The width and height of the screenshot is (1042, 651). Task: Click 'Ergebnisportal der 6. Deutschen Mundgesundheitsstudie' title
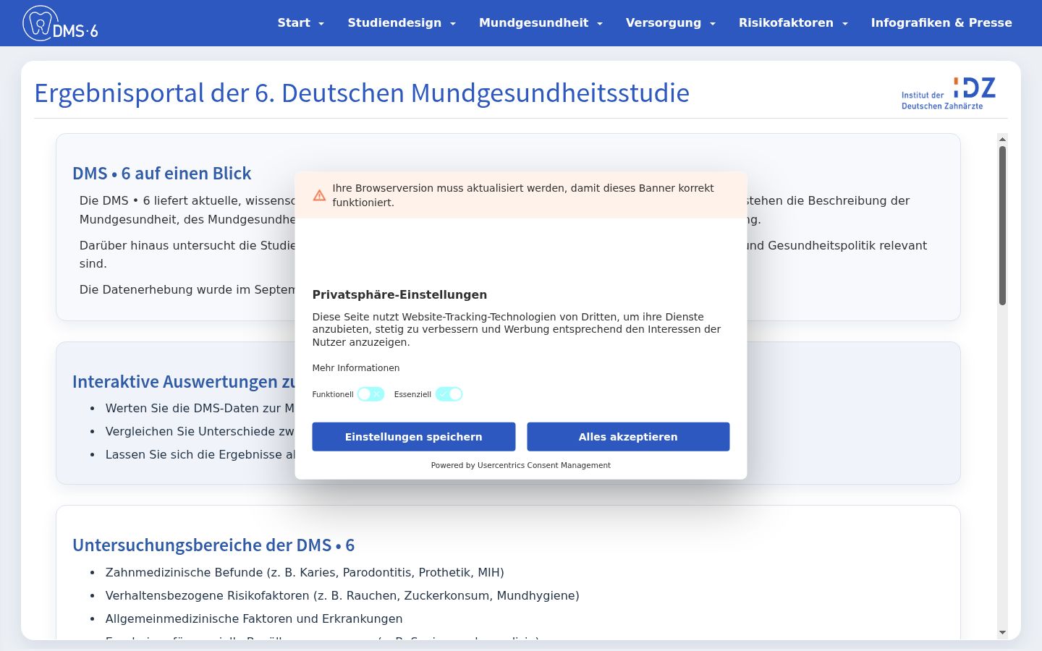coord(362,93)
